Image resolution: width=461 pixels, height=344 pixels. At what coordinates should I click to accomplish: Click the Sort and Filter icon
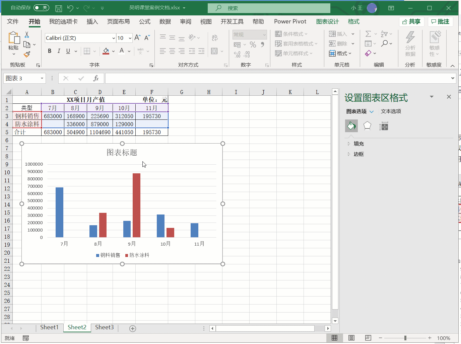click(384, 34)
